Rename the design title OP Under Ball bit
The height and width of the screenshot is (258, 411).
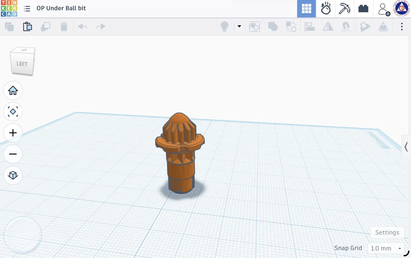tap(61, 8)
